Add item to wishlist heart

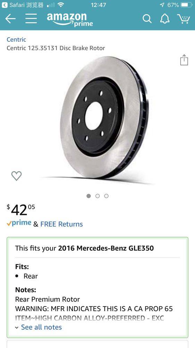(16, 176)
